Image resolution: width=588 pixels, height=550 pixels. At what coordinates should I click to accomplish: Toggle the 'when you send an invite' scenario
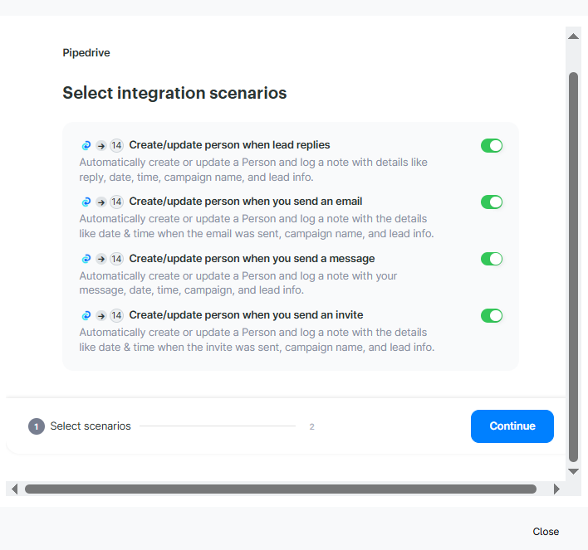492,315
